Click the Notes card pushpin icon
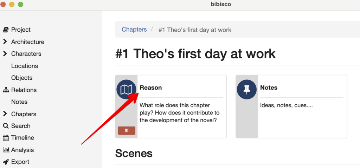The image size is (360, 168). pos(247,90)
